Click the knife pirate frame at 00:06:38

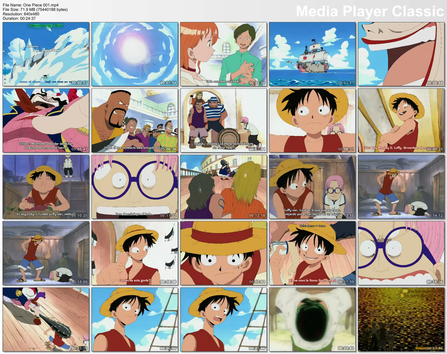(135, 120)
